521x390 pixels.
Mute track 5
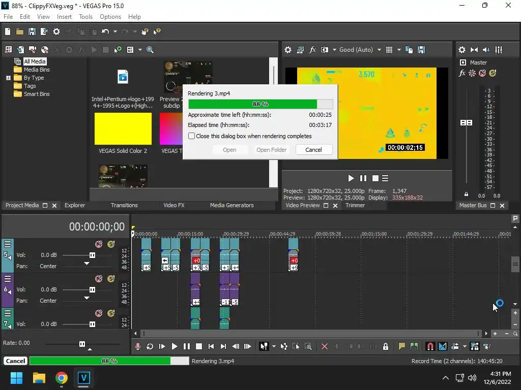tap(99, 244)
